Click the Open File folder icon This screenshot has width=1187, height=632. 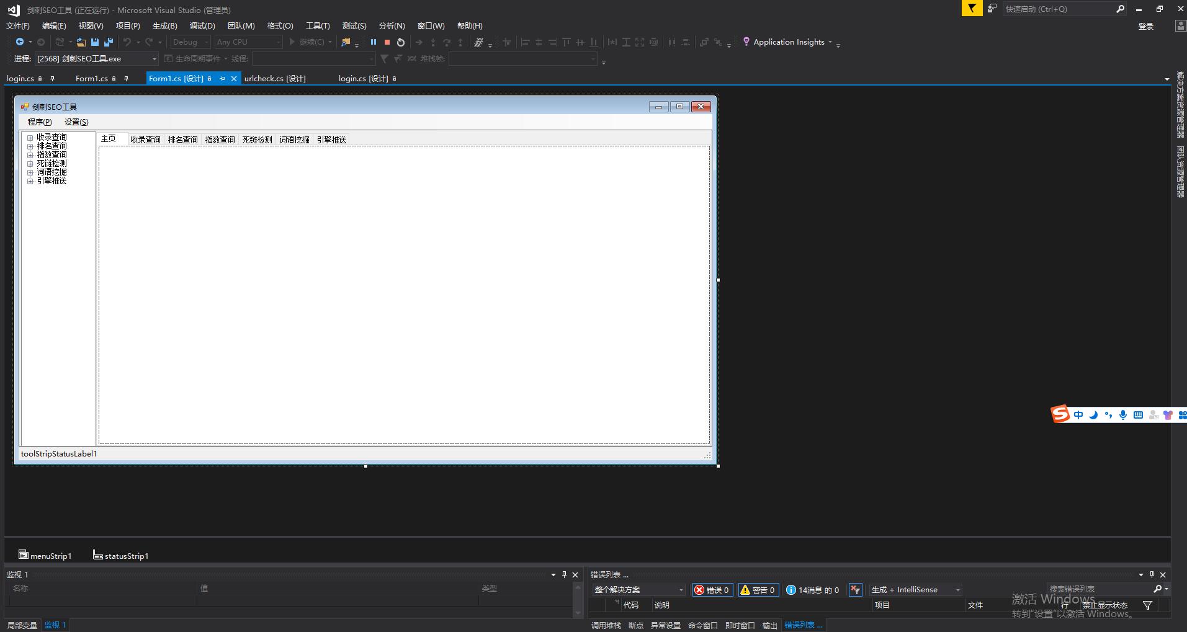[x=81, y=42]
